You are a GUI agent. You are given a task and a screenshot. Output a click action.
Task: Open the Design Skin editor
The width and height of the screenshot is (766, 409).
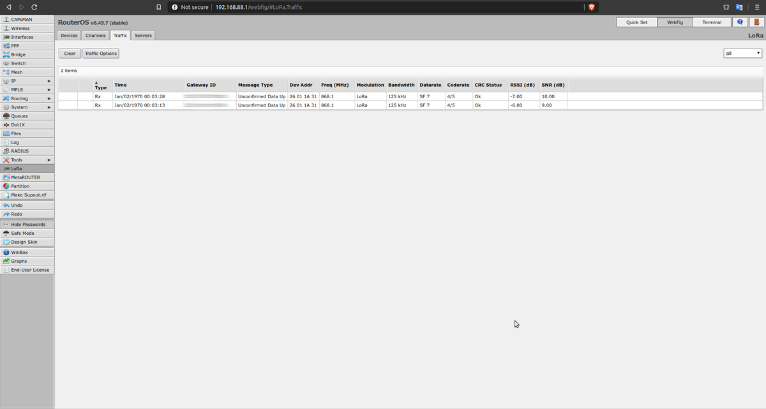tap(27, 242)
